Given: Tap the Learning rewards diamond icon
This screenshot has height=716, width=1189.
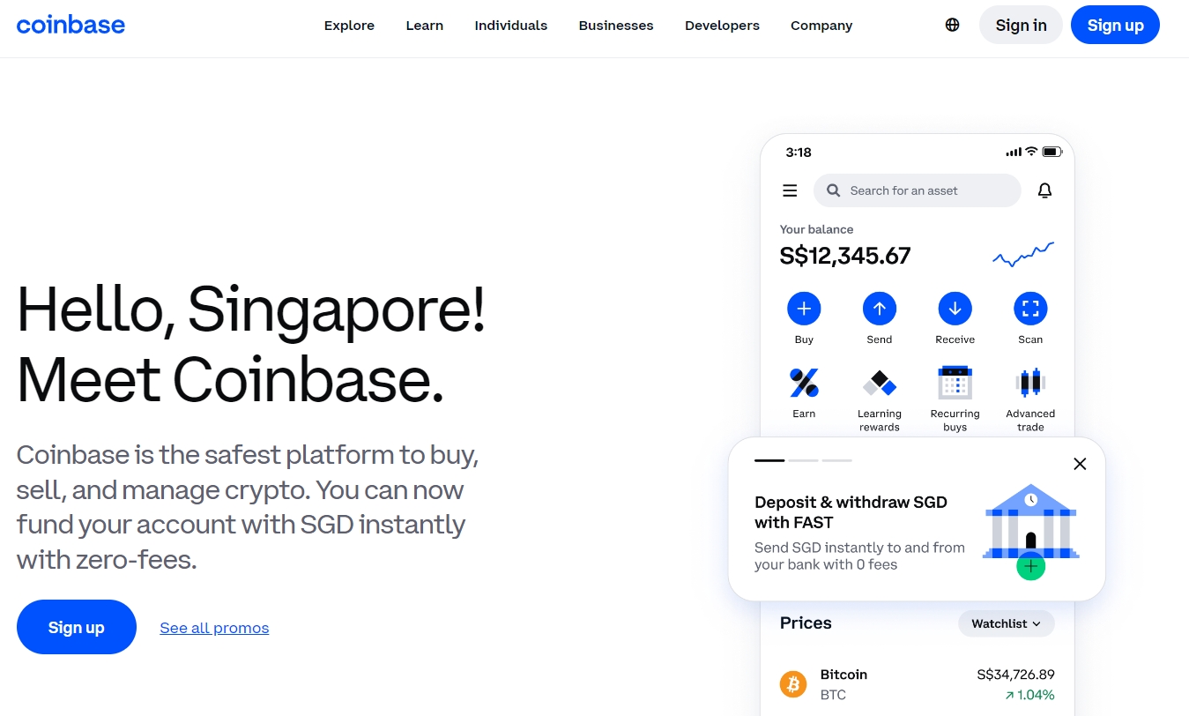Looking at the screenshot, I should pos(880,383).
